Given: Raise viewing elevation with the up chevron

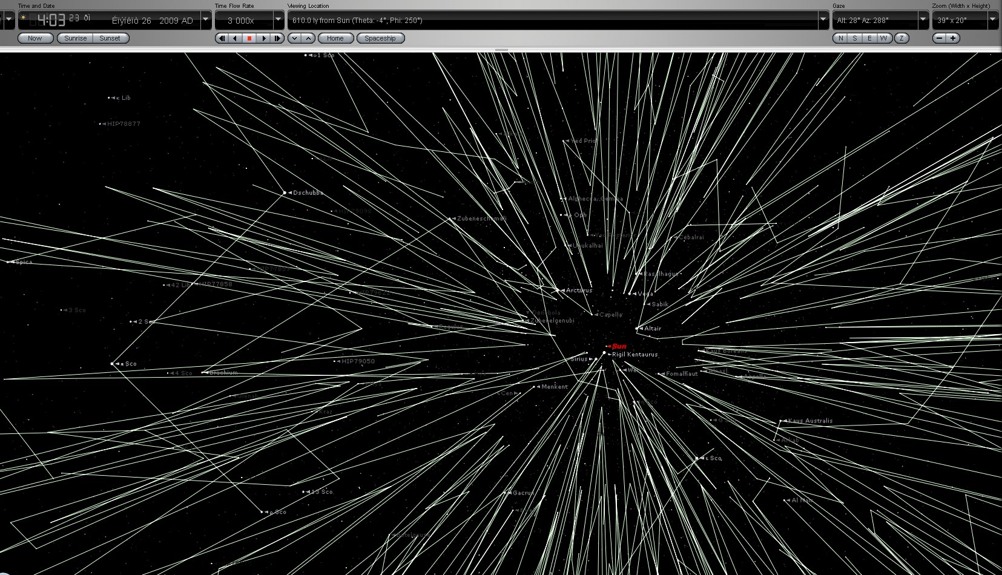Looking at the screenshot, I should (308, 38).
